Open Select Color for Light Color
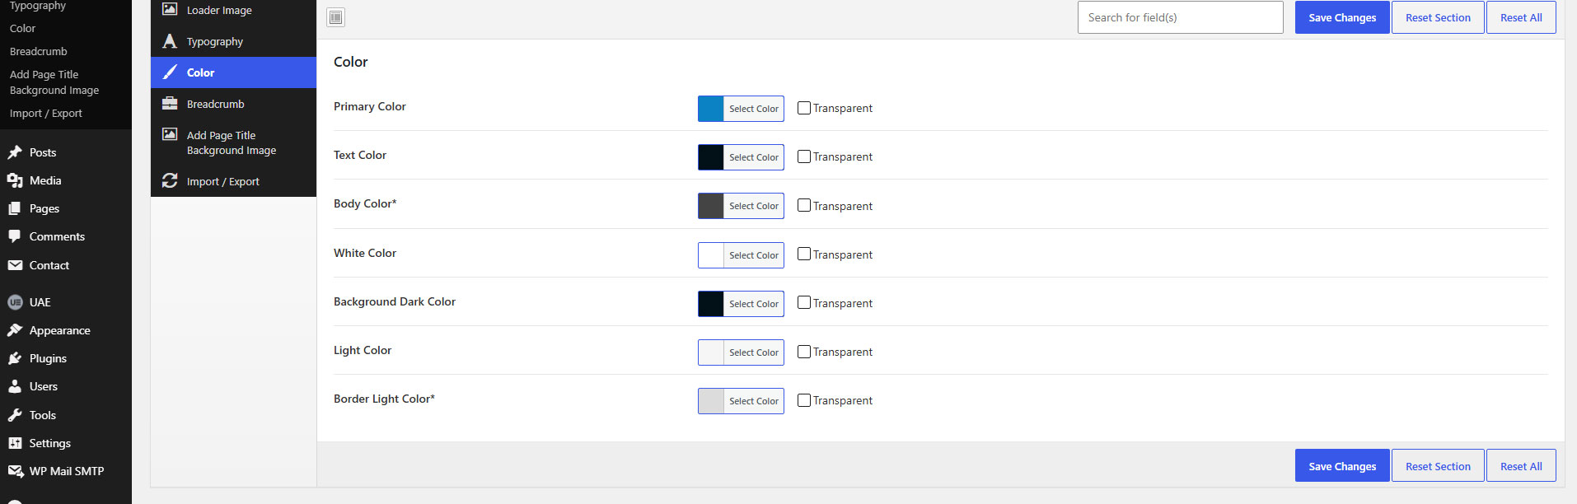Screen dimensions: 1577x504 [x=753, y=352]
